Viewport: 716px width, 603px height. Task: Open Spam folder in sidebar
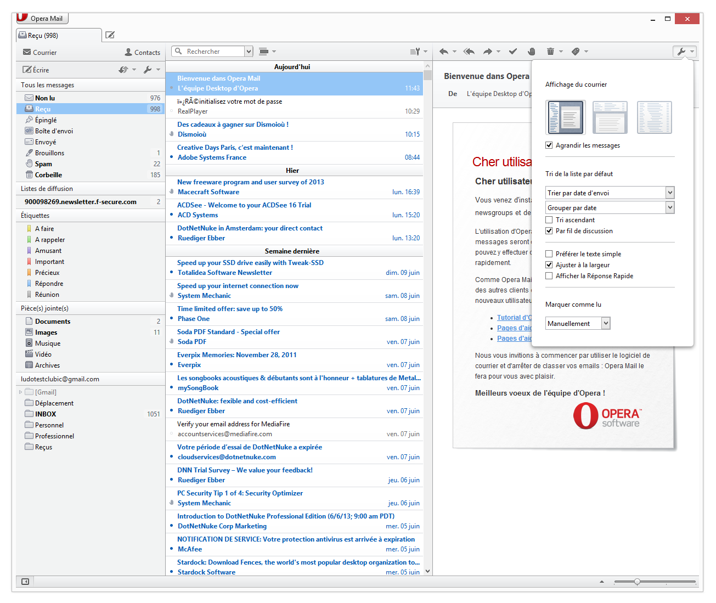pos(91,164)
